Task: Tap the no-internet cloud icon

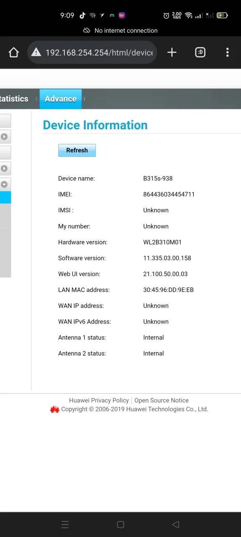Action: click(x=87, y=31)
